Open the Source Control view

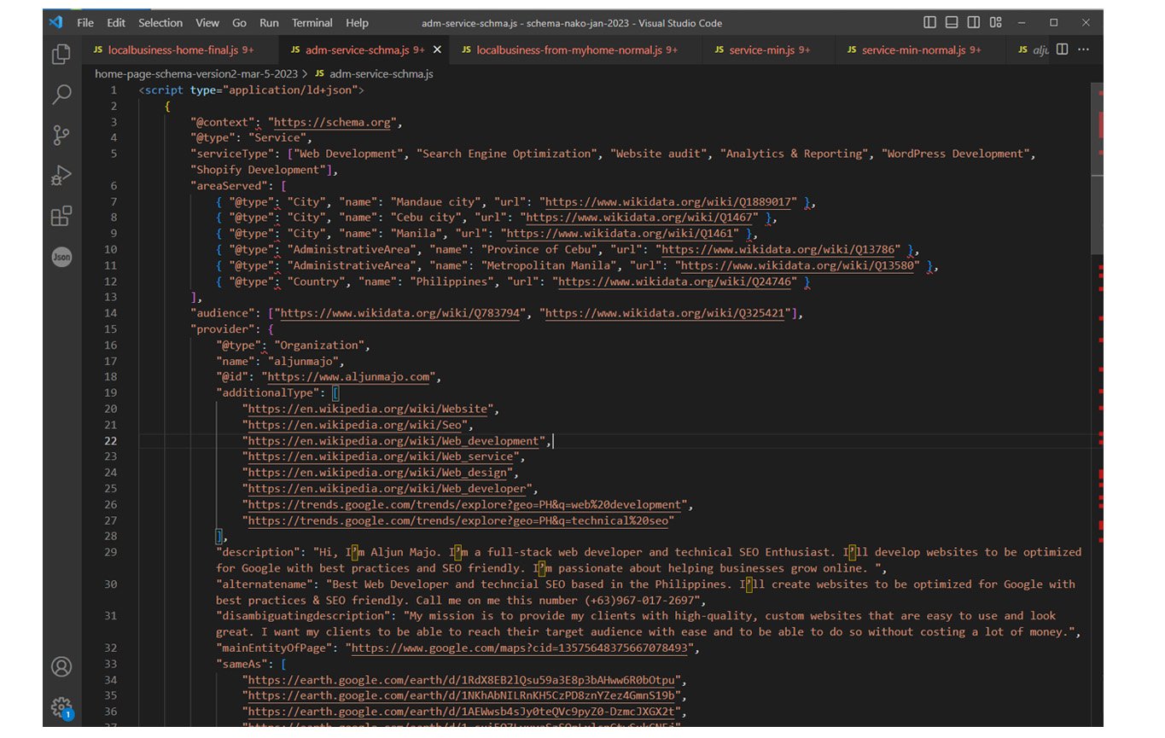pos(61,135)
